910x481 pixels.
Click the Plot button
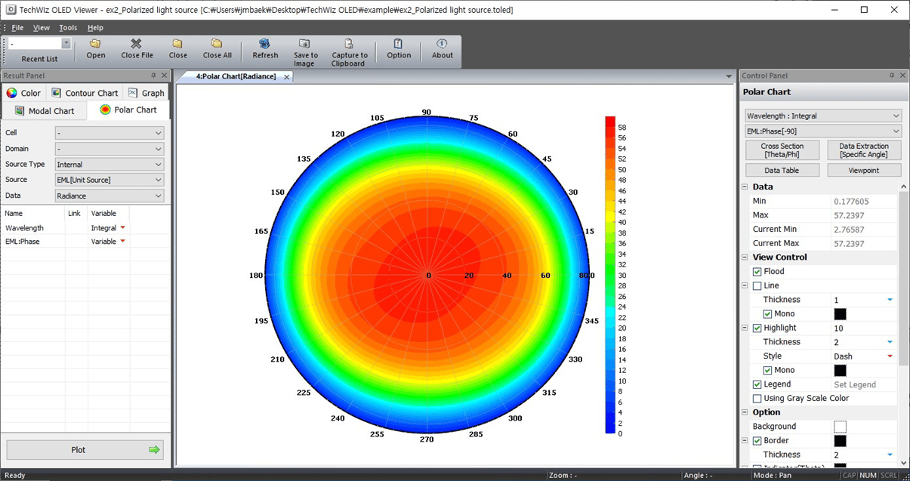pyautogui.click(x=85, y=450)
